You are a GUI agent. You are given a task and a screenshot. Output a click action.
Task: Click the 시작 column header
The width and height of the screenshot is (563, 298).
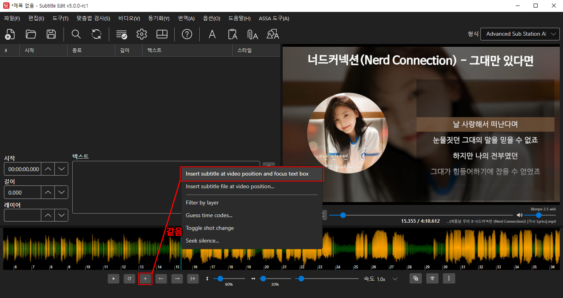click(x=43, y=50)
